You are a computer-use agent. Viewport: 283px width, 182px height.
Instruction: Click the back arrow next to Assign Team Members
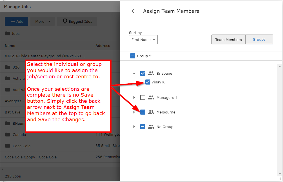click(x=134, y=11)
